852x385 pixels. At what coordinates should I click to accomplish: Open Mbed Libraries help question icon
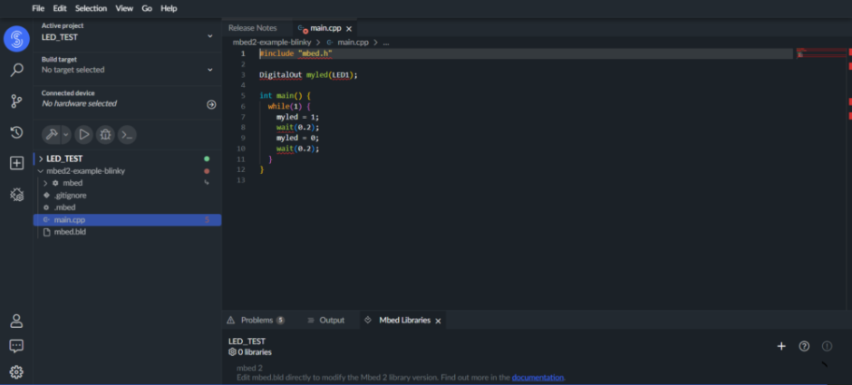804,346
